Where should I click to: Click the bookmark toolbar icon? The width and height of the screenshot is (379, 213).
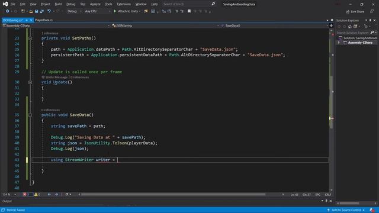click(x=189, y=11)
